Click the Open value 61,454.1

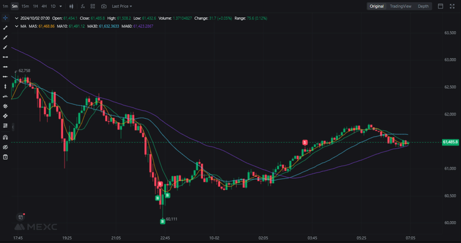pyautogui.click(x=70, y=18)
